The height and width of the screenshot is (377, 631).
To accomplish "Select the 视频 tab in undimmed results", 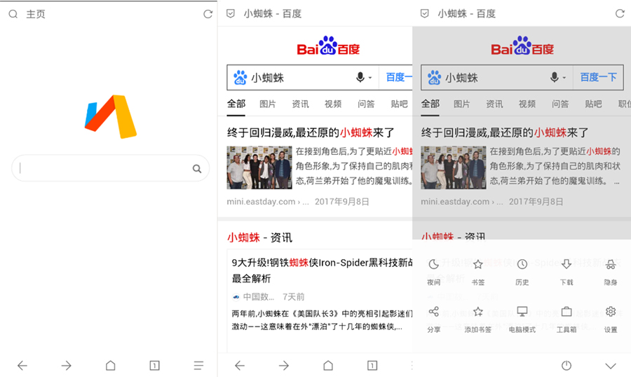I will click(333, 104).
